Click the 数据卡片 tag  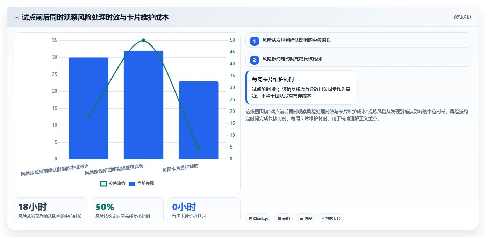(331, 218)
